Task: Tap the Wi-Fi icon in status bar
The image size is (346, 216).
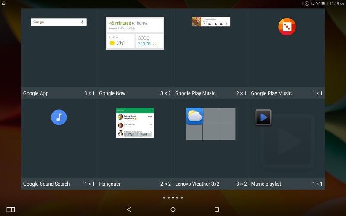Action: 318,3
